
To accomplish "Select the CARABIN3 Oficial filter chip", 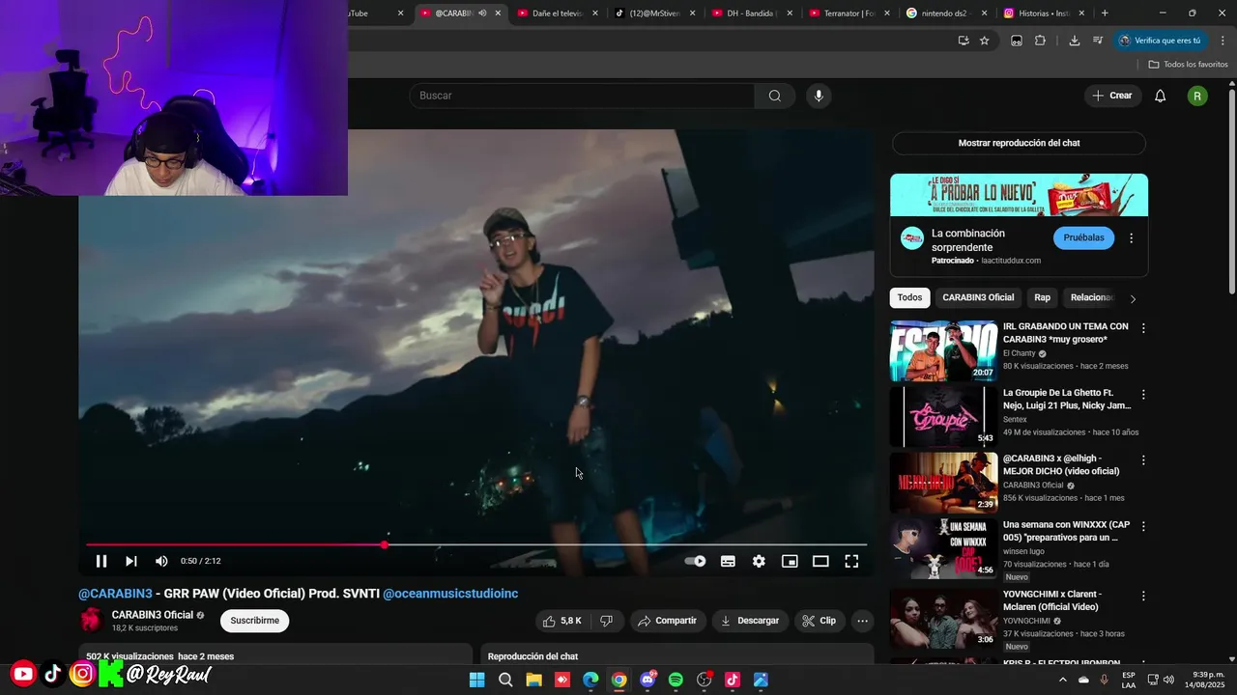I will click(x=978, y=297).
